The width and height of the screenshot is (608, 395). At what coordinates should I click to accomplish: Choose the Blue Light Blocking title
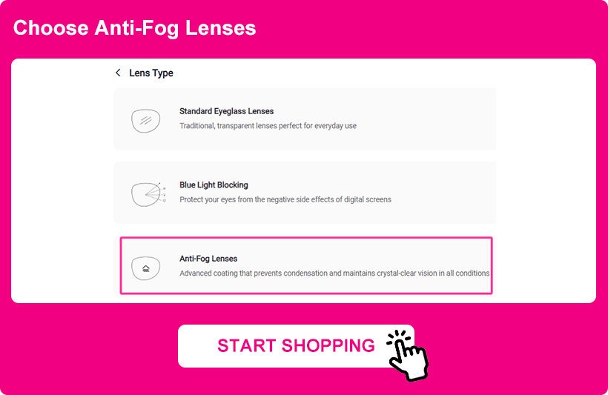click(214, 185)
